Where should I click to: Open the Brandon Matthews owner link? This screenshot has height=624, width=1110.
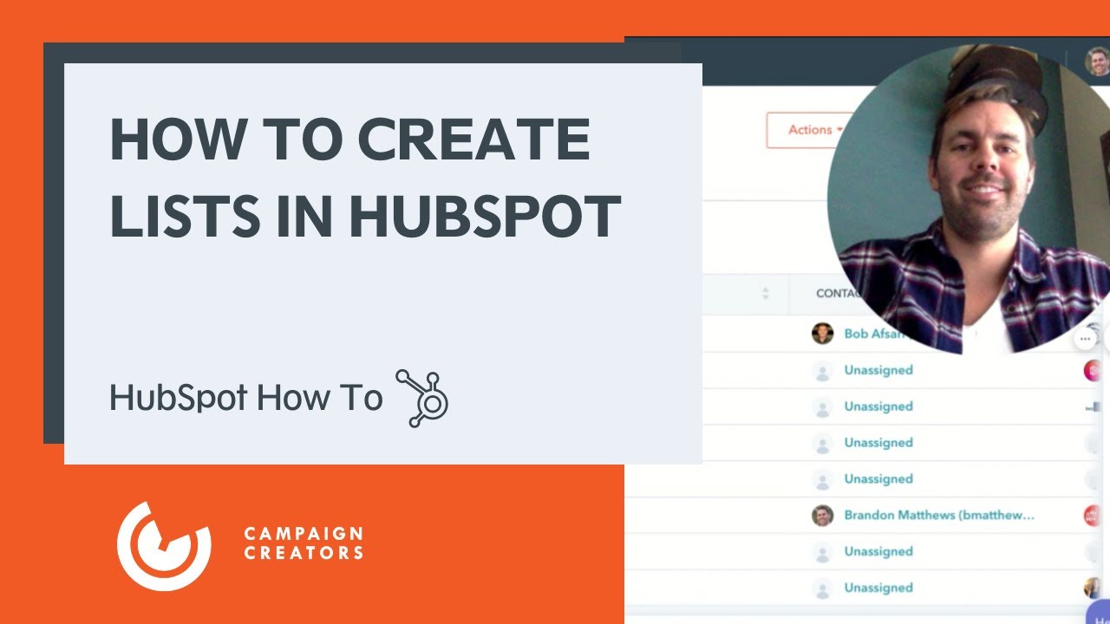939,515
